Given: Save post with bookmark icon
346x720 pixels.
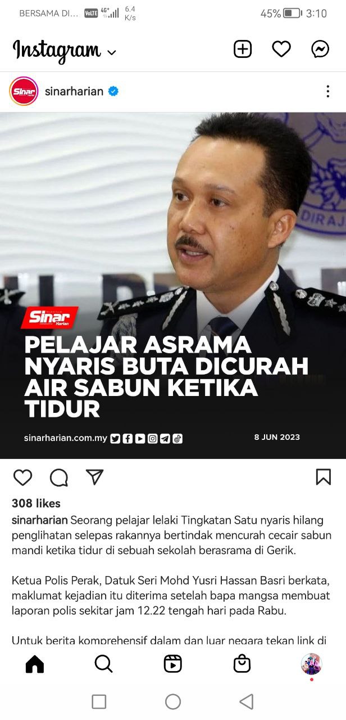Looking at the screenshot, I should pos(324,477).
